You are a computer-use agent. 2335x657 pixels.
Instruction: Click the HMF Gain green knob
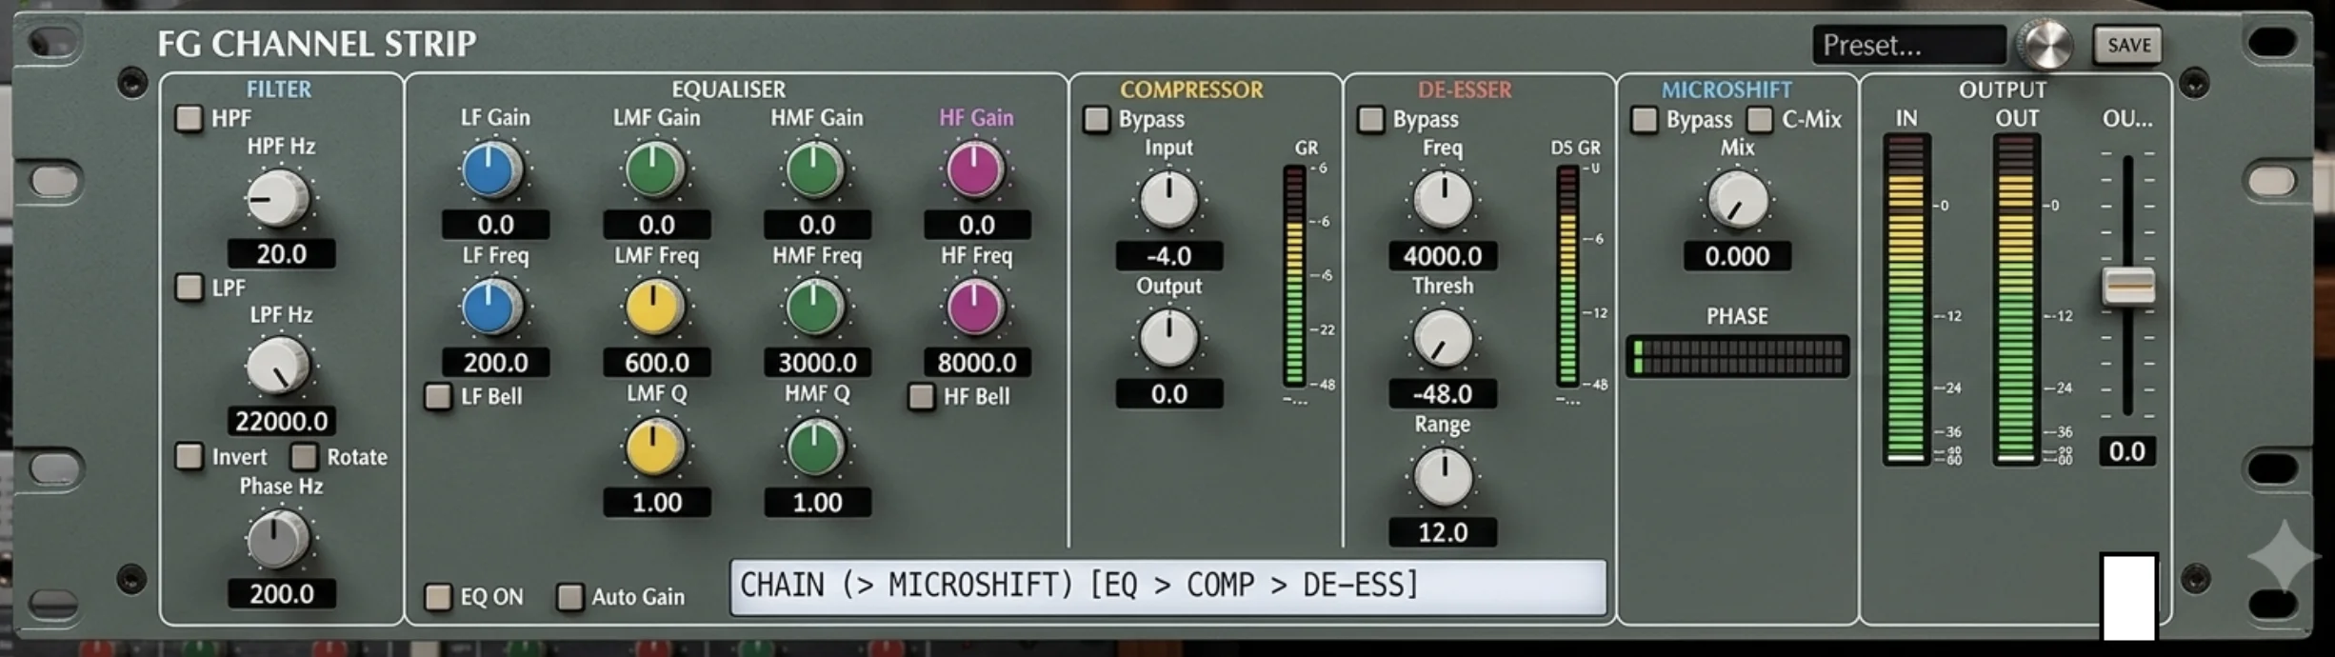(815, 170)
